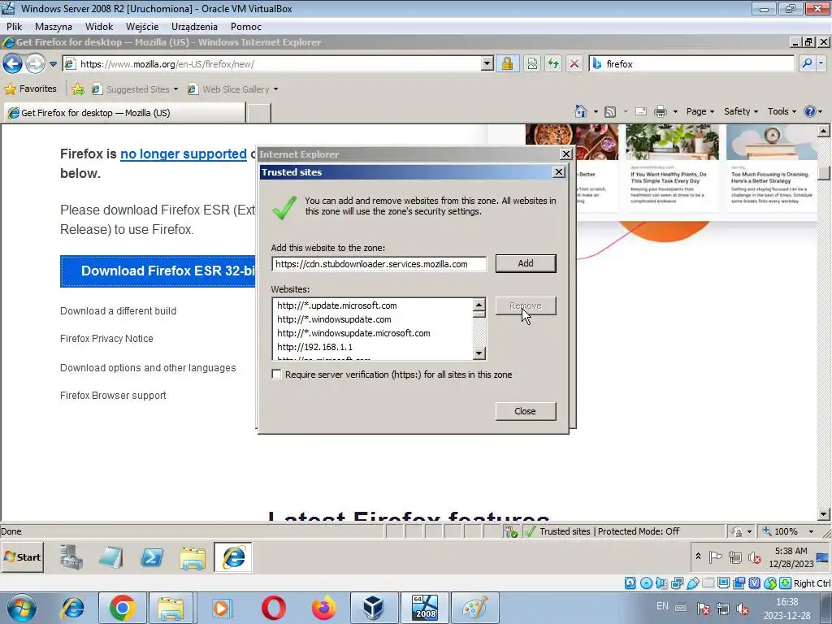Screen dimensions: 832x624
Task: Click the Websites list scroll up arrow
Action: click(x=479, y=305)
